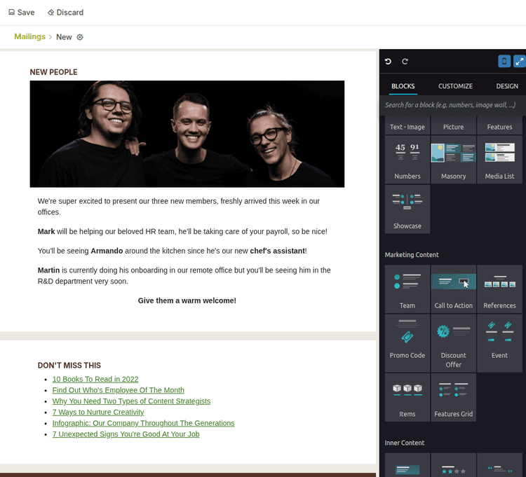Screen dimensions: 526x477
Task: Add the Call to Action block
Action: click(x=453, y=289)
